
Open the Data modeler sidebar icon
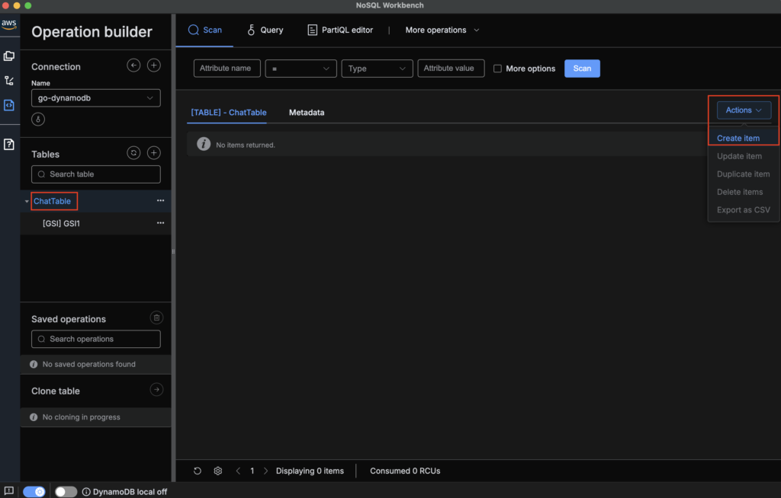tap(9, 56)
